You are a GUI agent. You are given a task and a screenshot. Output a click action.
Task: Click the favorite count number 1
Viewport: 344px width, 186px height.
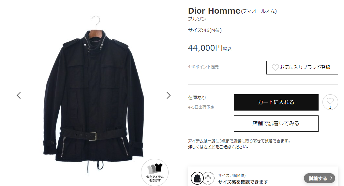point(330,107)
